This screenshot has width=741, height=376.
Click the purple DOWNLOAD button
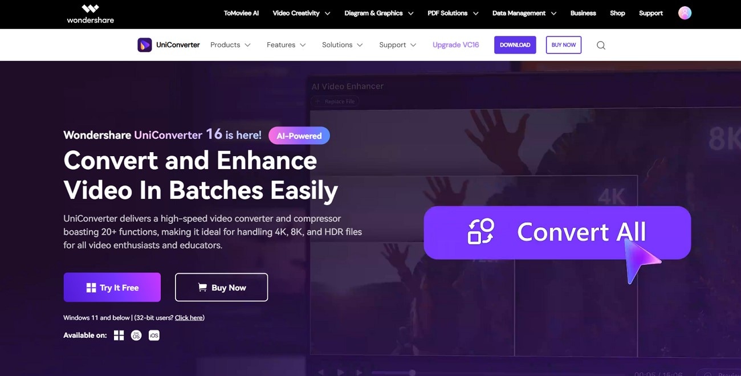(x=515, y=45)
